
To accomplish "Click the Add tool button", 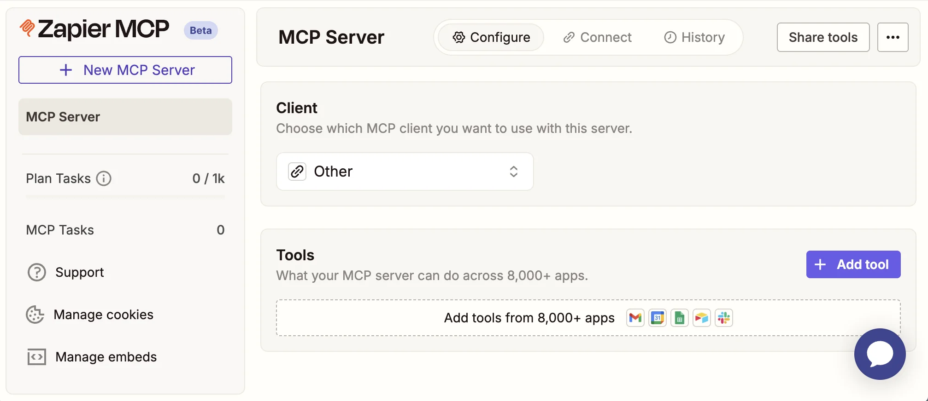I will pyautogui.click(x=853, y=264).
